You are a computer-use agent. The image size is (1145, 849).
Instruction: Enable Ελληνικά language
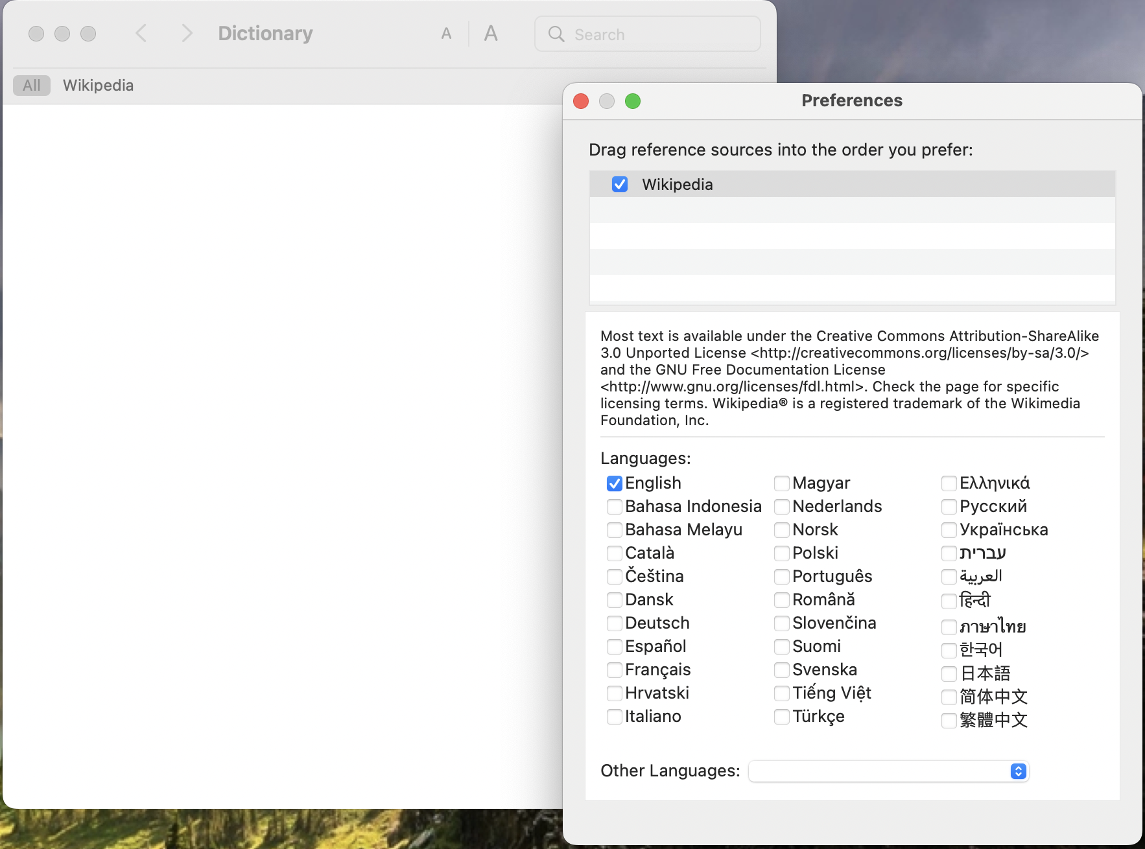[x=949, y=483]
